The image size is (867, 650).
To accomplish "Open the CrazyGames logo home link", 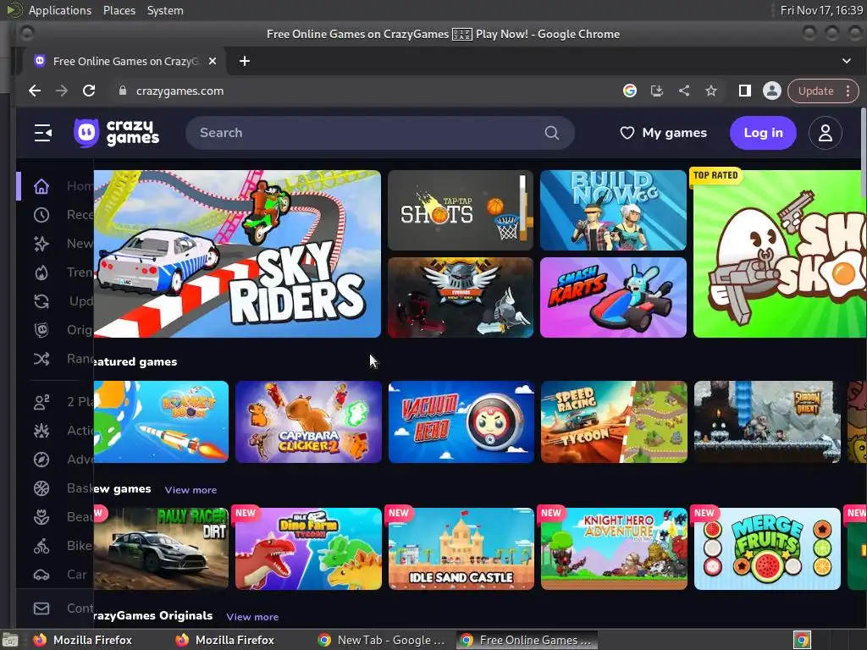I will [x=117, y=133].
